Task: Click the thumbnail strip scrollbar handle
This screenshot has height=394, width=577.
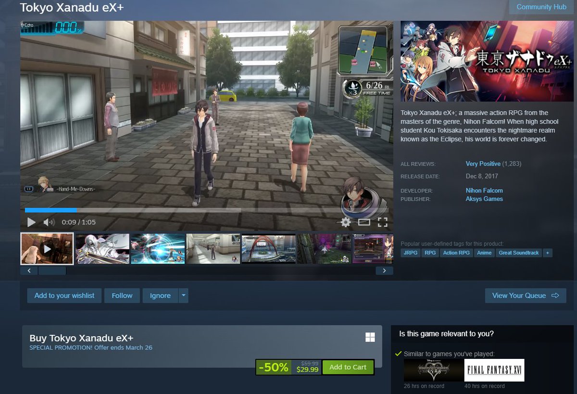Action: pyautogui.click(x=52, y=271)
